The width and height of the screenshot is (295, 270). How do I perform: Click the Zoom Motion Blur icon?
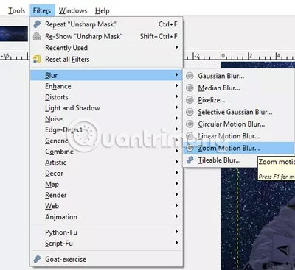tap(190, 148)
